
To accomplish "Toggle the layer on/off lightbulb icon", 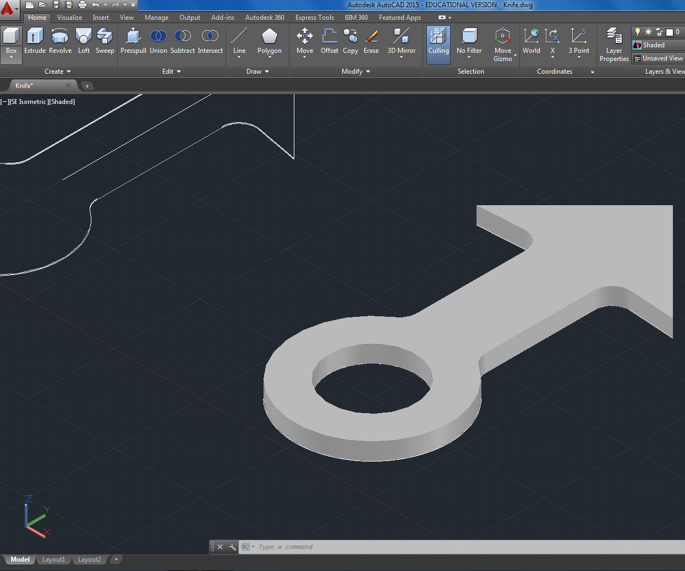I will 638,32.
